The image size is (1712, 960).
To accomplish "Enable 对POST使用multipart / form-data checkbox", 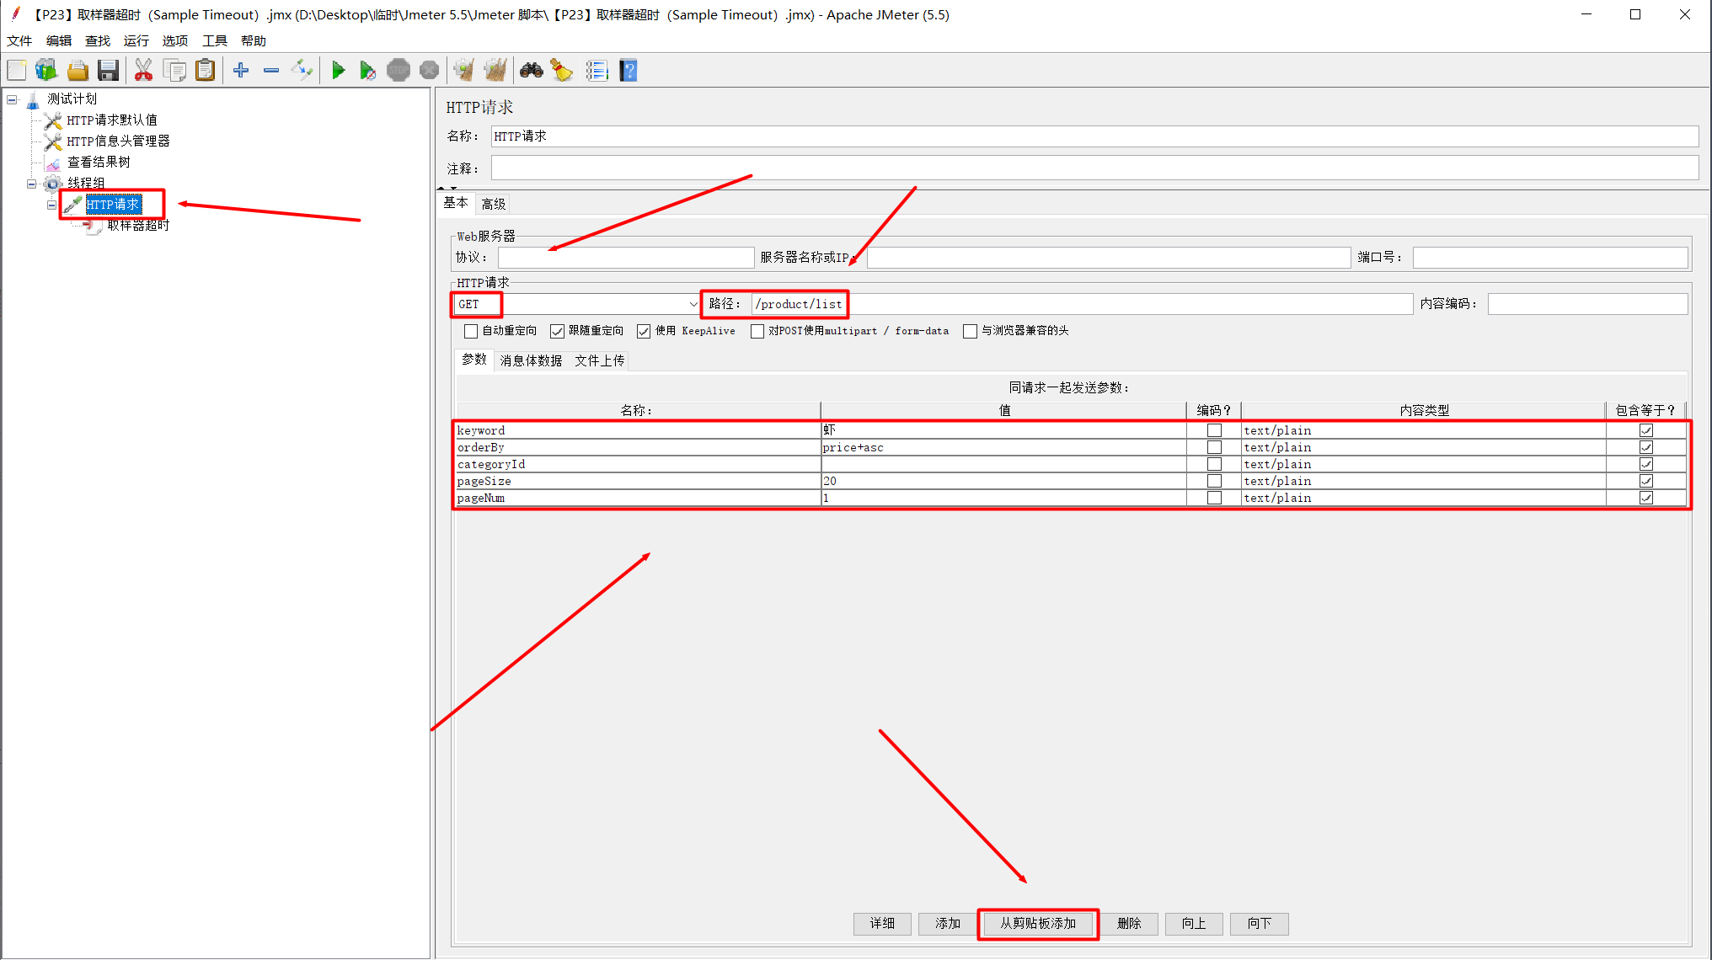I will point(757,332).
